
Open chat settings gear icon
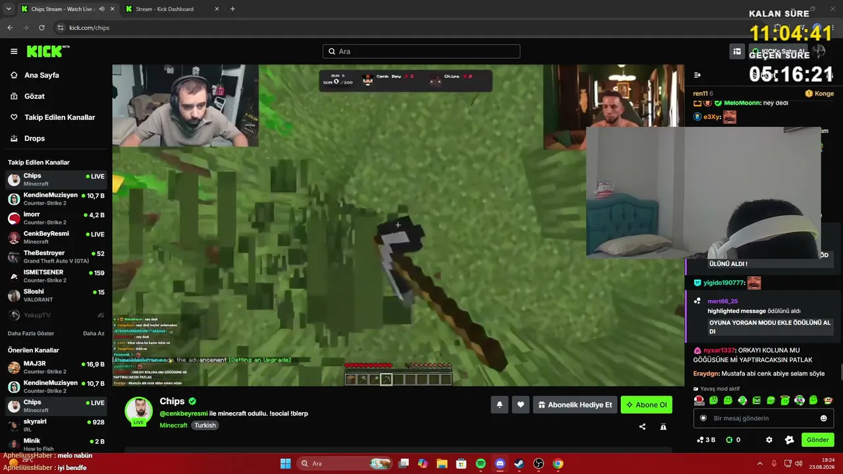(x=769, y=440)
